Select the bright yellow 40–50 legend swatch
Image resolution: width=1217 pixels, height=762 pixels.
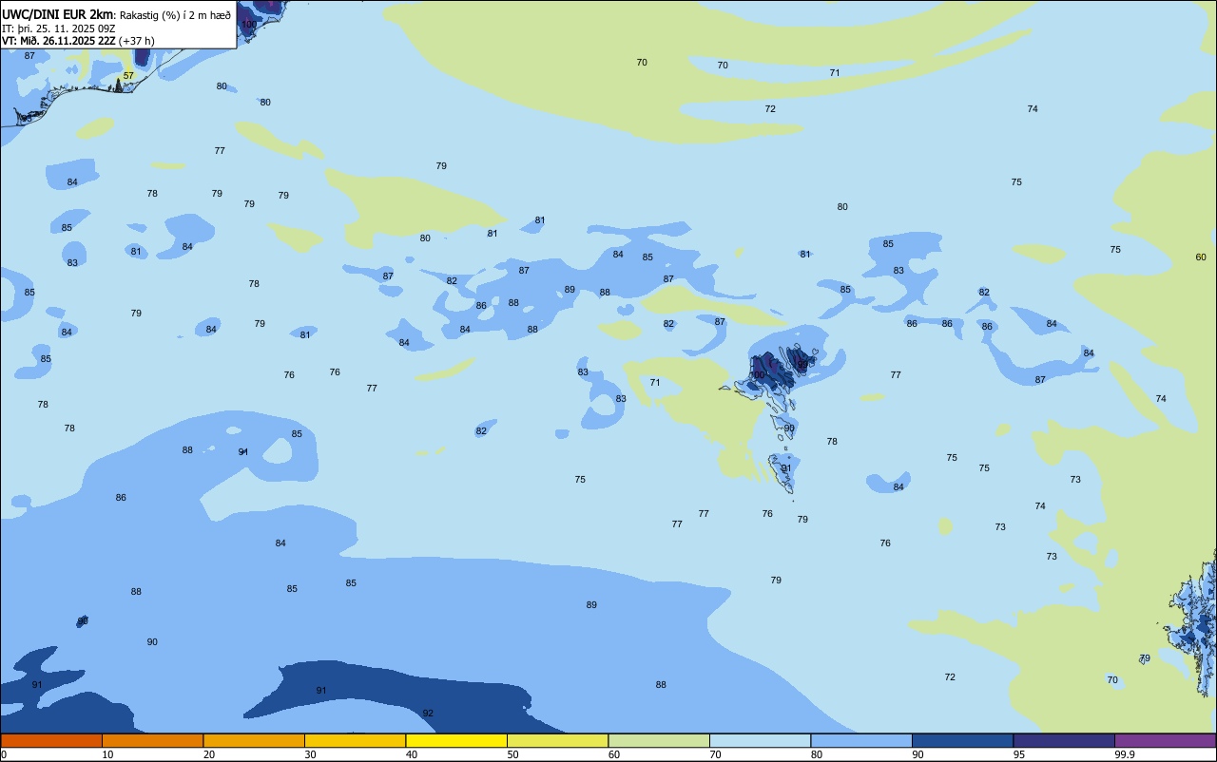456,740
